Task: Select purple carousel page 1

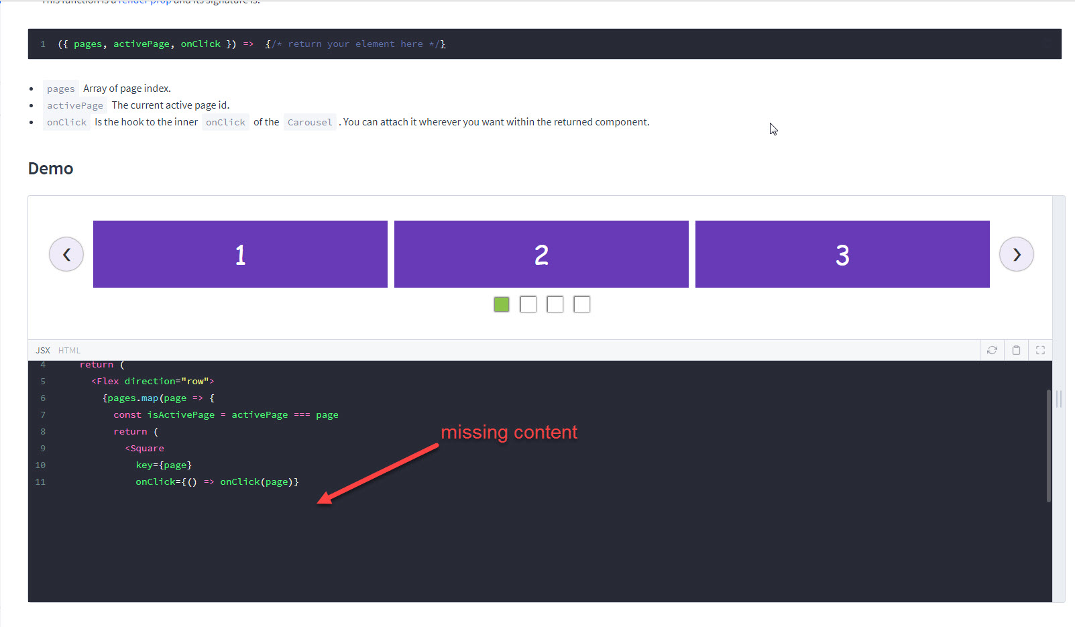Action: pos(239,253)
